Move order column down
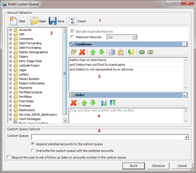 [x=93, y=103]
